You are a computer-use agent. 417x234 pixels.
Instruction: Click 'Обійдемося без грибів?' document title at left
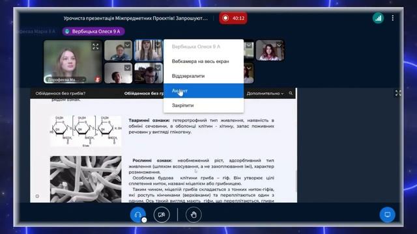tap(61, 94)
